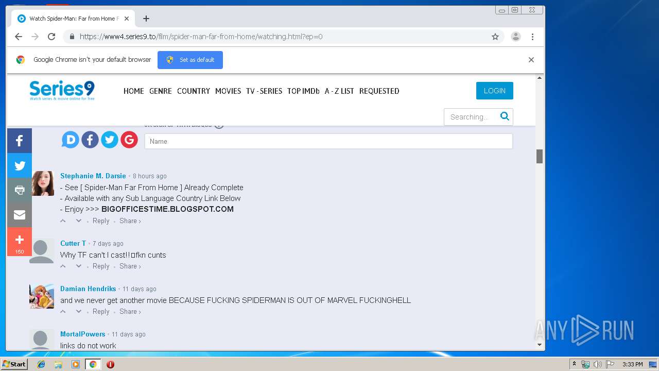
Task: Click the LOGIN button
Action: 495,91
